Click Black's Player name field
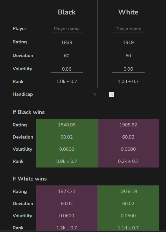166x232 pixels. (x=67, y=29)
